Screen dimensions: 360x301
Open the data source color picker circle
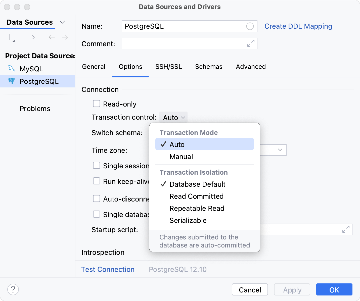(250, 26)
